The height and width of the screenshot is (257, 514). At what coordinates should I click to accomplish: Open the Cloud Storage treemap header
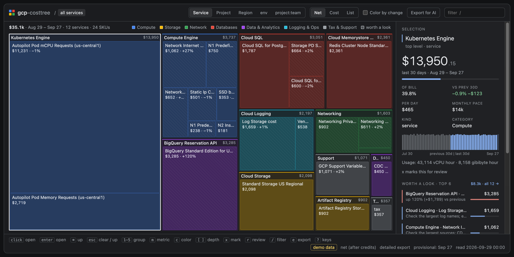pyautogui.click(x=277, y=176)
